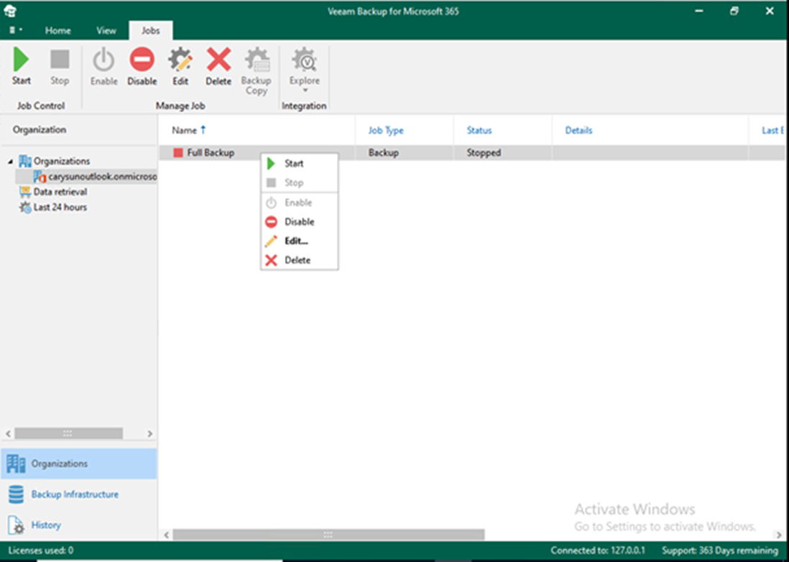
Task: Click the Stopped status cell
Action: point(484,152)
